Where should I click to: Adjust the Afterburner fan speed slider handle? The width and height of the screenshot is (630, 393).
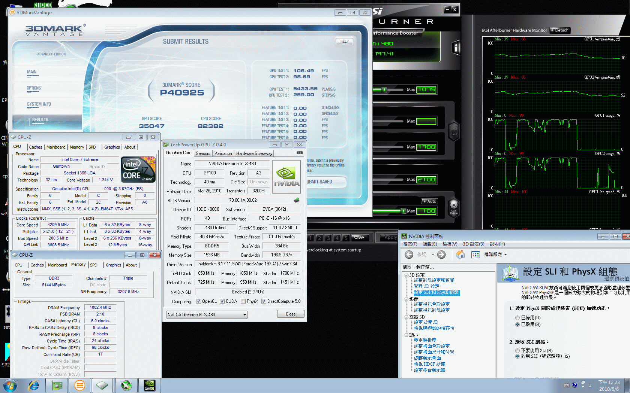point(403,211)
